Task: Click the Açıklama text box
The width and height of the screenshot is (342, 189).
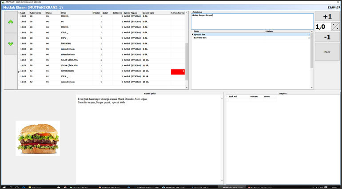Action: point(252,21)
